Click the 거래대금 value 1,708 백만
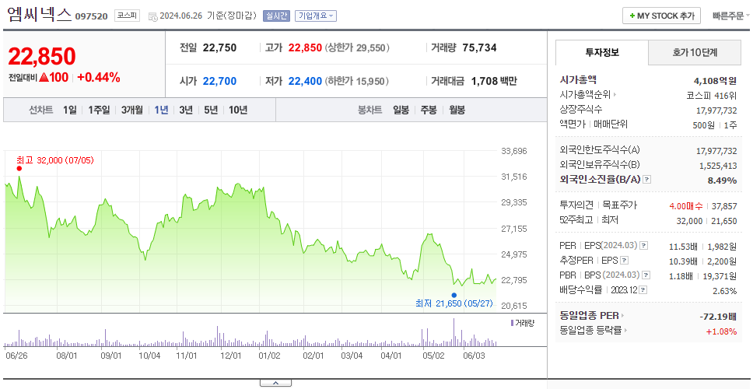Screen dimensions: 753x389 click(x=494, y=81)
